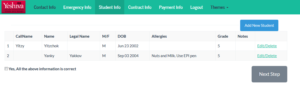Go to the Emergency Info tab
Image resolution: width=300 pixels, height=91 pixels.
coord(77,7)
